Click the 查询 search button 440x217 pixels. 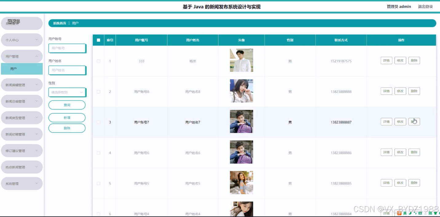pos(67,105)
